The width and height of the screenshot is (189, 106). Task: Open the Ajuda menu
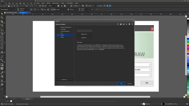[x=76, y=3]
